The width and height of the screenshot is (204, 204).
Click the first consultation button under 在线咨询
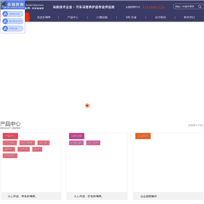(13, 14)
